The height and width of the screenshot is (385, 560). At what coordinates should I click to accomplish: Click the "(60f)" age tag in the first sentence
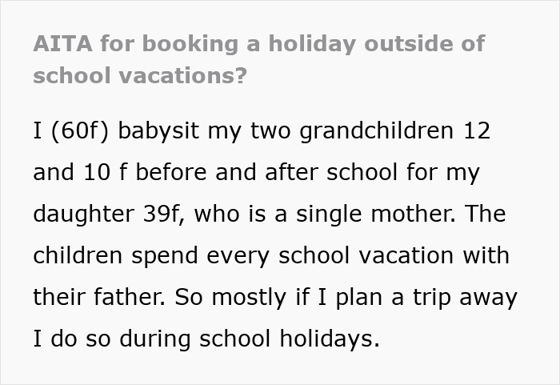(80, 130)
